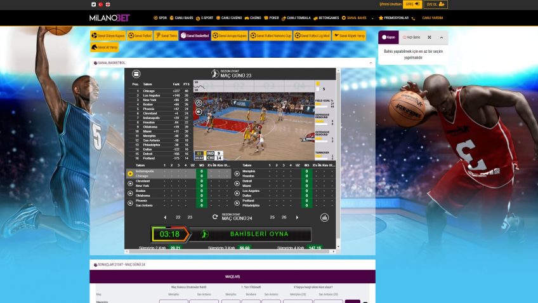Play the Portland vs Philadelphia match
This screenshot has width=538, height=303.
click(237, 203)
